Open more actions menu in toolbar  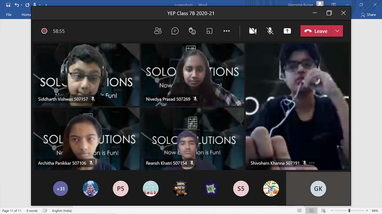[227, 31]
